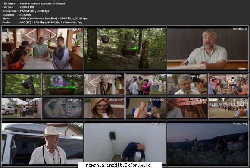The image size is (250, 168).
Task: Click the file size value 2 289.2 MB
Action: point(27,7)
